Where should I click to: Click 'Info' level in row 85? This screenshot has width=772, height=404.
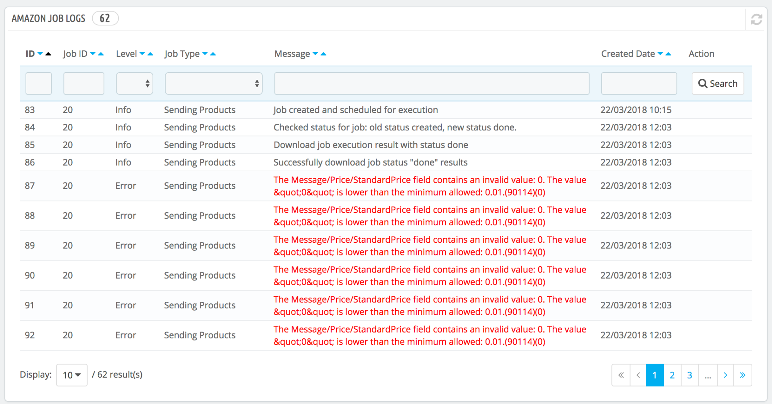(123, 145)
